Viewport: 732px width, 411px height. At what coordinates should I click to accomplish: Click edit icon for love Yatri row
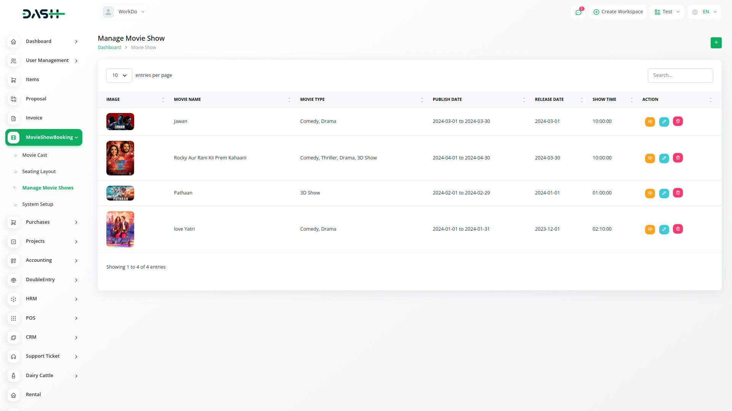coord(664,229)
